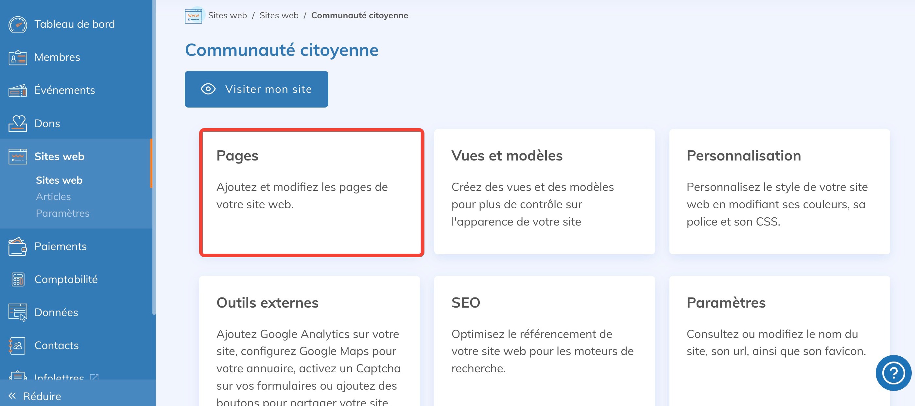Click the Données panel icon
915x406 pixels.
point(17,312)
